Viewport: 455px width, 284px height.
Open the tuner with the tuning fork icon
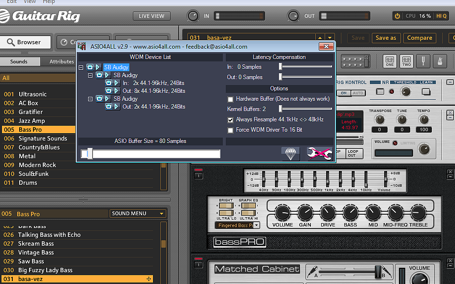point(423,61)
